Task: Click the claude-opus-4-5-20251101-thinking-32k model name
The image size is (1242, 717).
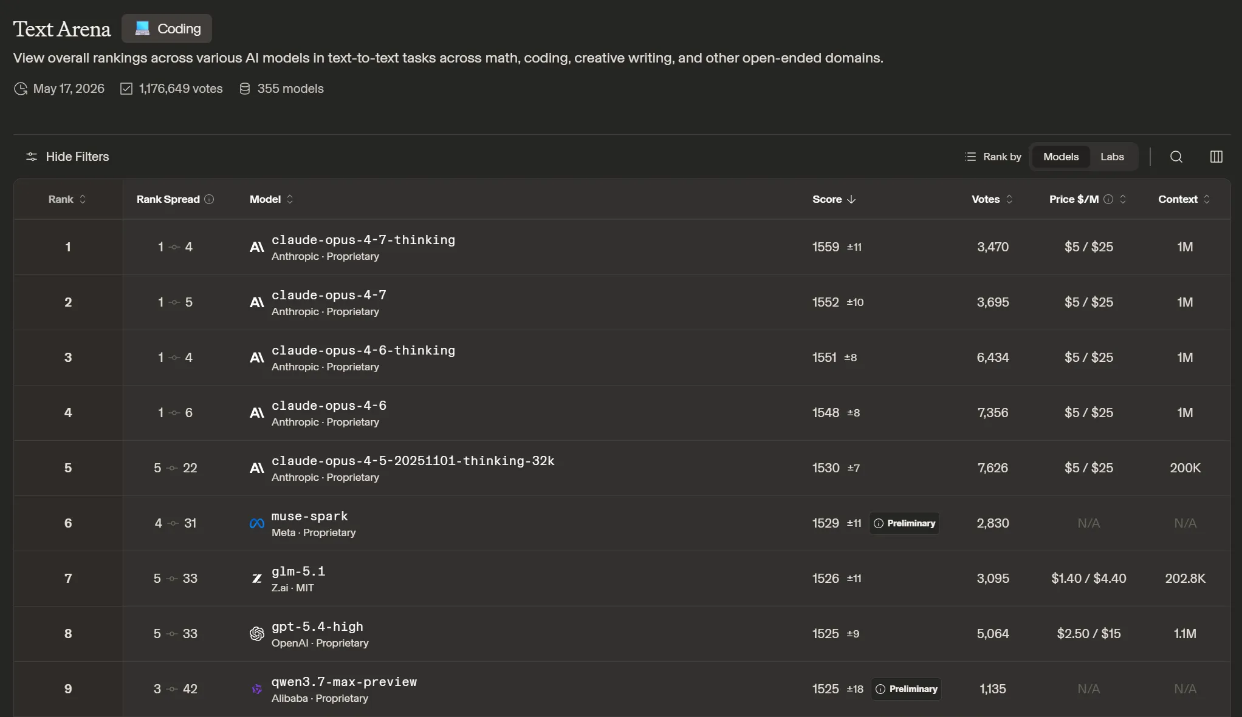Action: click(x=413, y=461)
